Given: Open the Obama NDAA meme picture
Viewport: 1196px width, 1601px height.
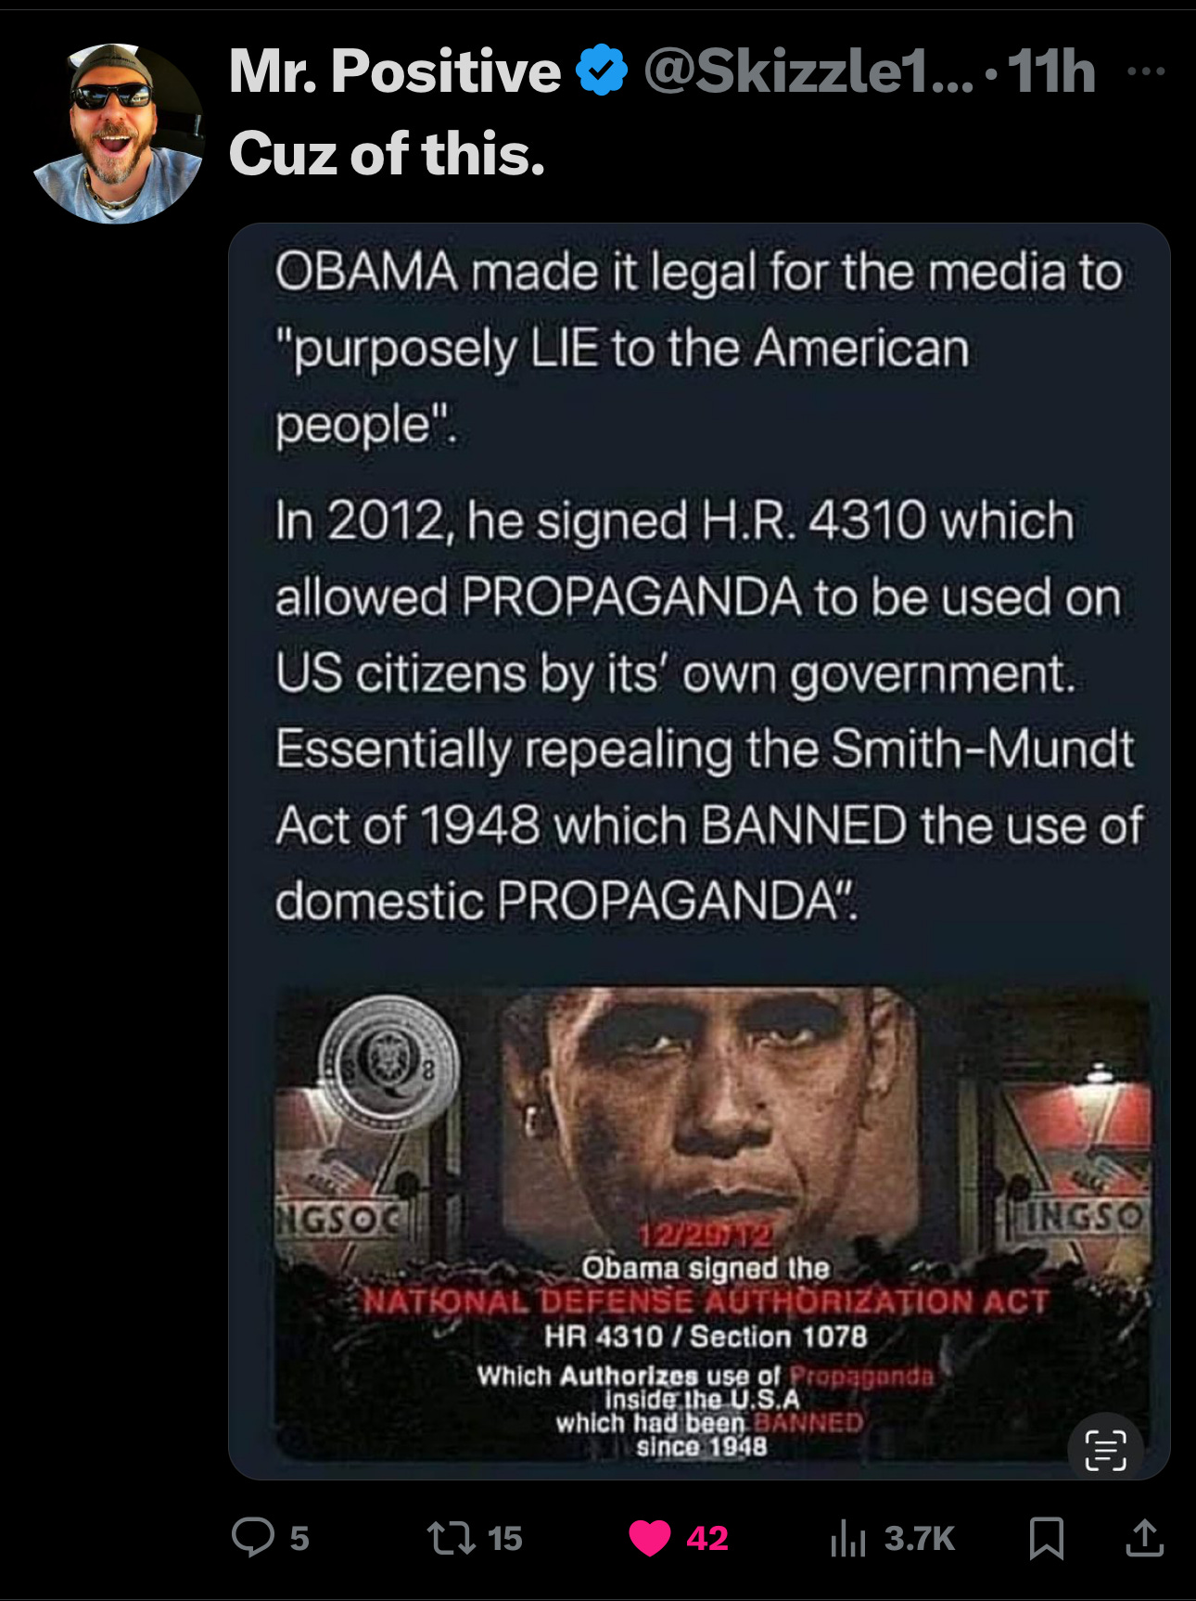Looking at the screenshot, I should click(712, 1223).
